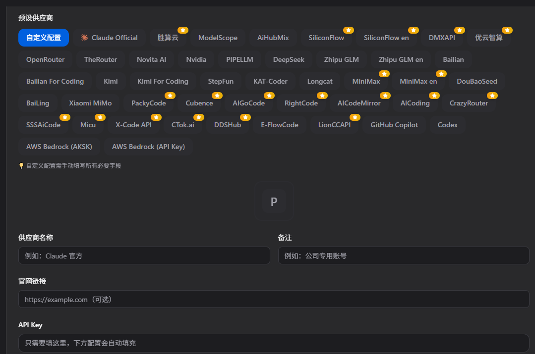Select Xiaomi MiMo preset
535x354 pixels.
coord(90,103)
